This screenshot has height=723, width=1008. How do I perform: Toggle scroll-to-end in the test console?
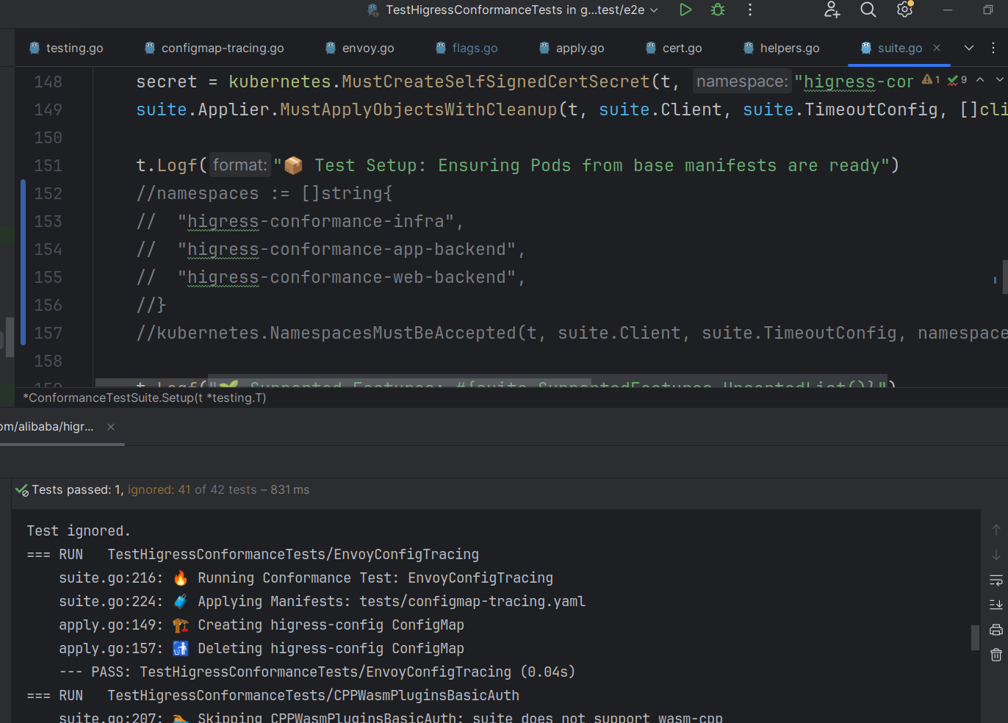pos(996,605)
